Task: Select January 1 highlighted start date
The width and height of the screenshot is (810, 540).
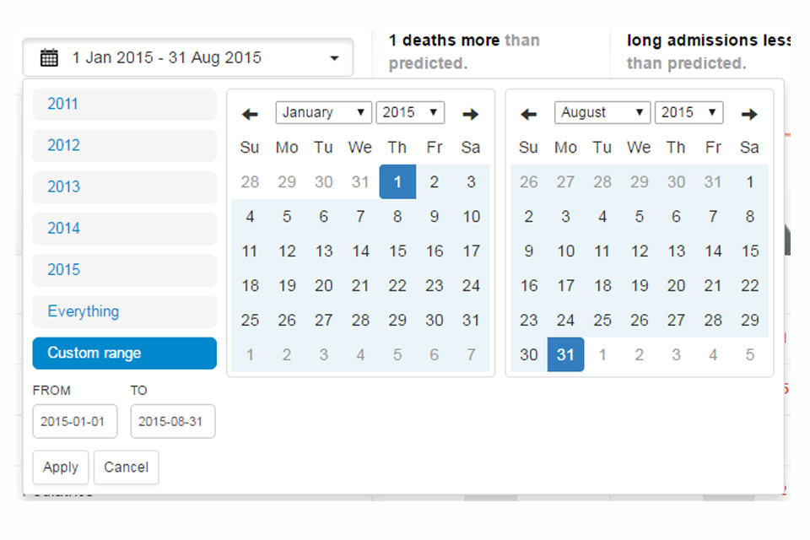Action: click(x=397, y=182)
